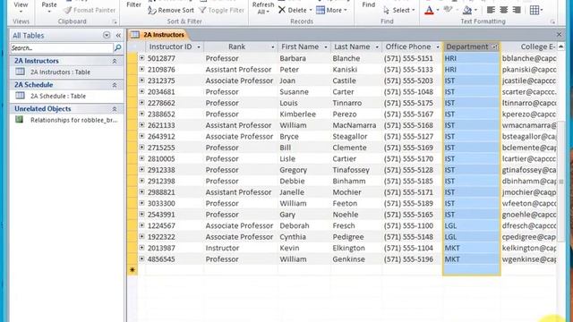Expand subdatasheet for Instructor 5012877
573x322 pixels.
pyautogui.click(x=141, y=57)
